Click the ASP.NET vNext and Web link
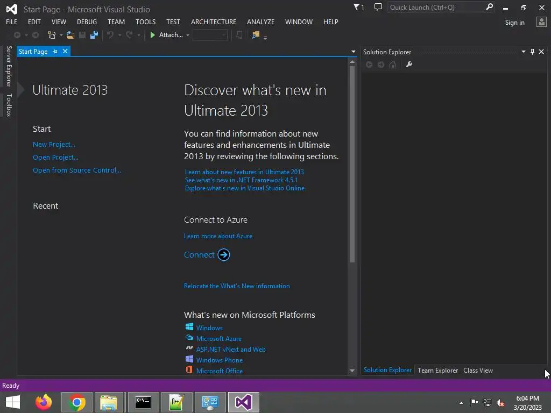The width and height of the screenshot is (551, 413). (x=231, y=350)
